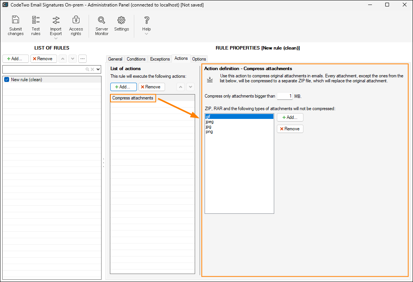
Task: Open Access rights settings
Action: click(76, 20)
